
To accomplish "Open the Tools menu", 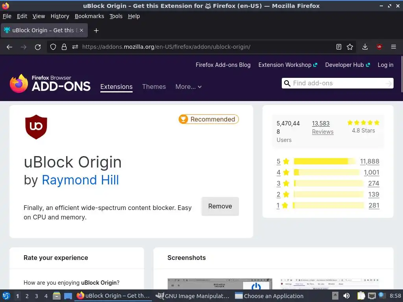I will pos(116,16).
